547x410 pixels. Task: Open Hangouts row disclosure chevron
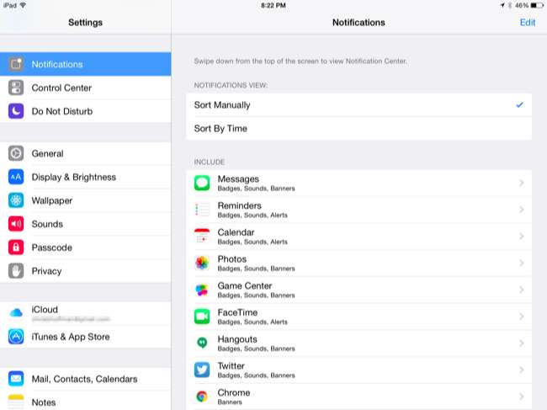coord(522,343)
